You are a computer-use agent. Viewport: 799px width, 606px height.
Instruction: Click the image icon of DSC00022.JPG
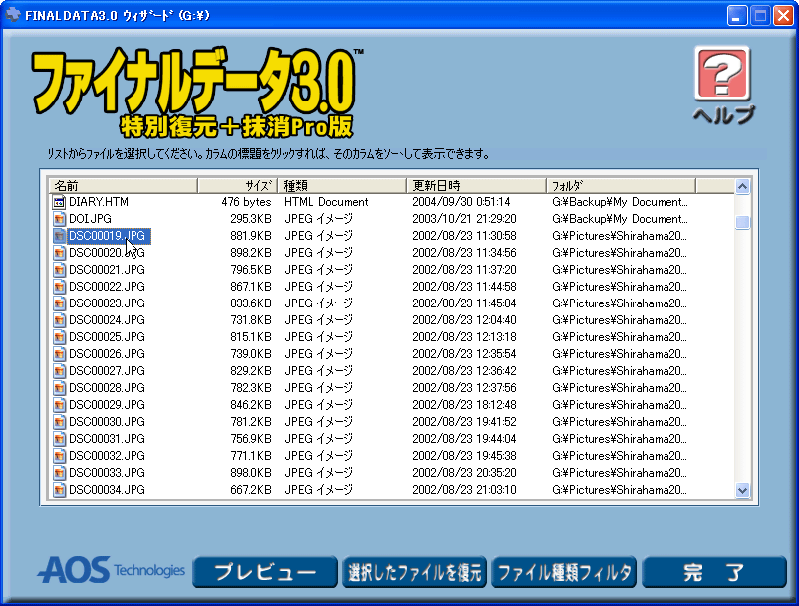click(59, 287)
